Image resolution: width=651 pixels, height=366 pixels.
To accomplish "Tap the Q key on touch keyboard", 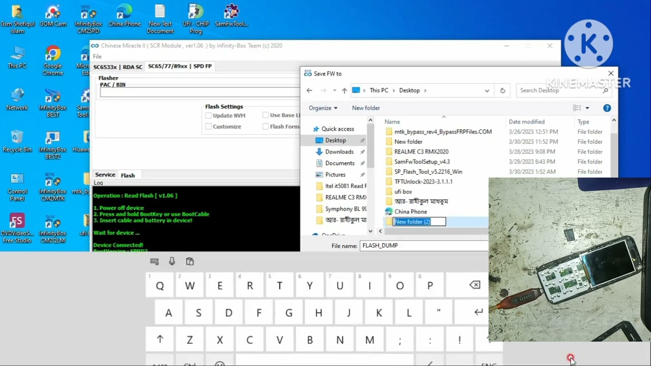I will 160,286.
